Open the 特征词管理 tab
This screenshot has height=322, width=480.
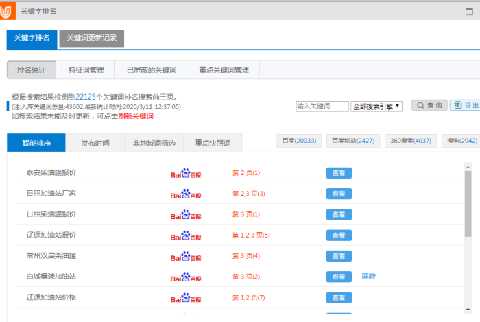tap(86, 70)
